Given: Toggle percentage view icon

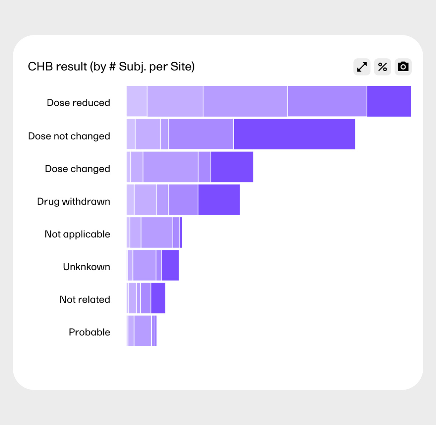Looking at the screenshot, I should tap(382, 67).
